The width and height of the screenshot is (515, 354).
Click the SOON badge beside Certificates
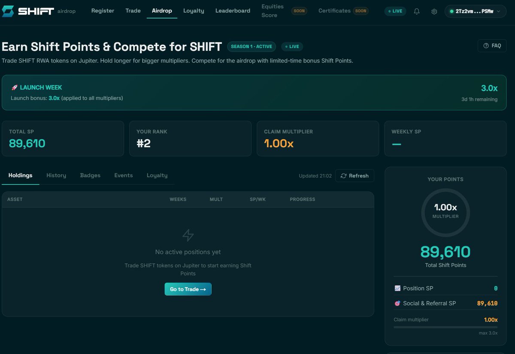(361, 11)
